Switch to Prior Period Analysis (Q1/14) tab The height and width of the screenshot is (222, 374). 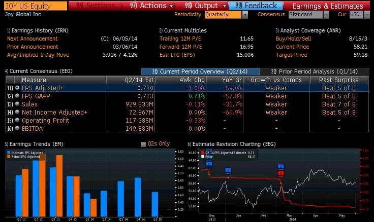pos(314,71)
